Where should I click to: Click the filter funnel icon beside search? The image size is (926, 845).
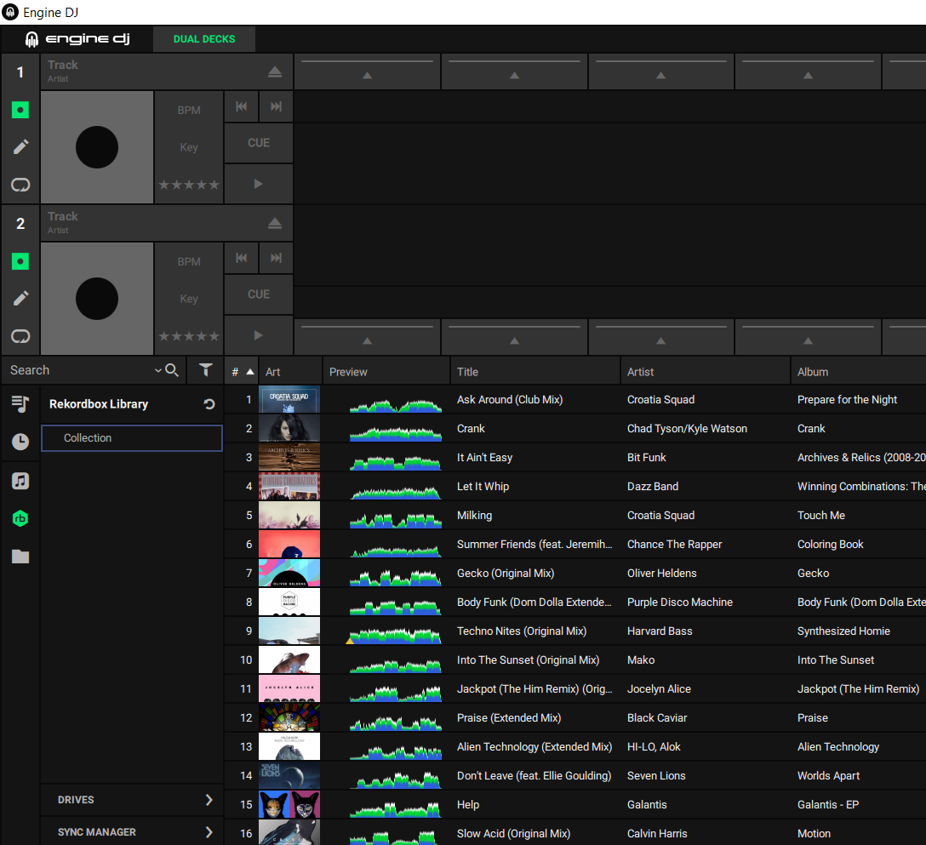click(x=205, y=370)
